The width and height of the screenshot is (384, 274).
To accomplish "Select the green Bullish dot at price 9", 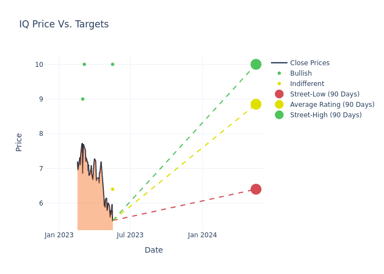I will (83, 99).
